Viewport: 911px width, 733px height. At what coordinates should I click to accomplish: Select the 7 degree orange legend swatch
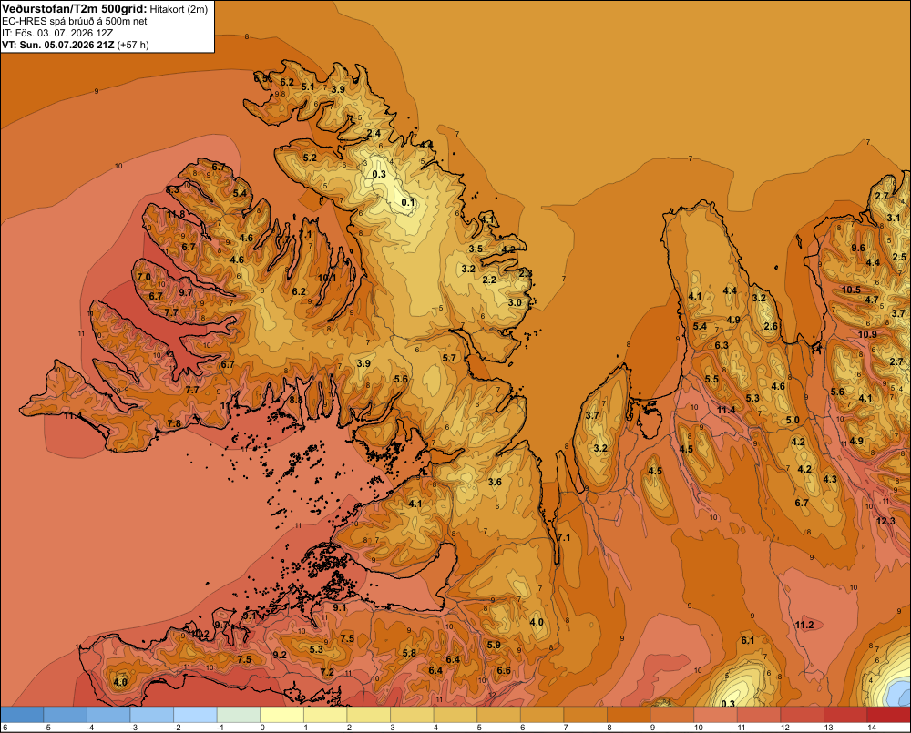pyautogui.click(x=585, y=715)
